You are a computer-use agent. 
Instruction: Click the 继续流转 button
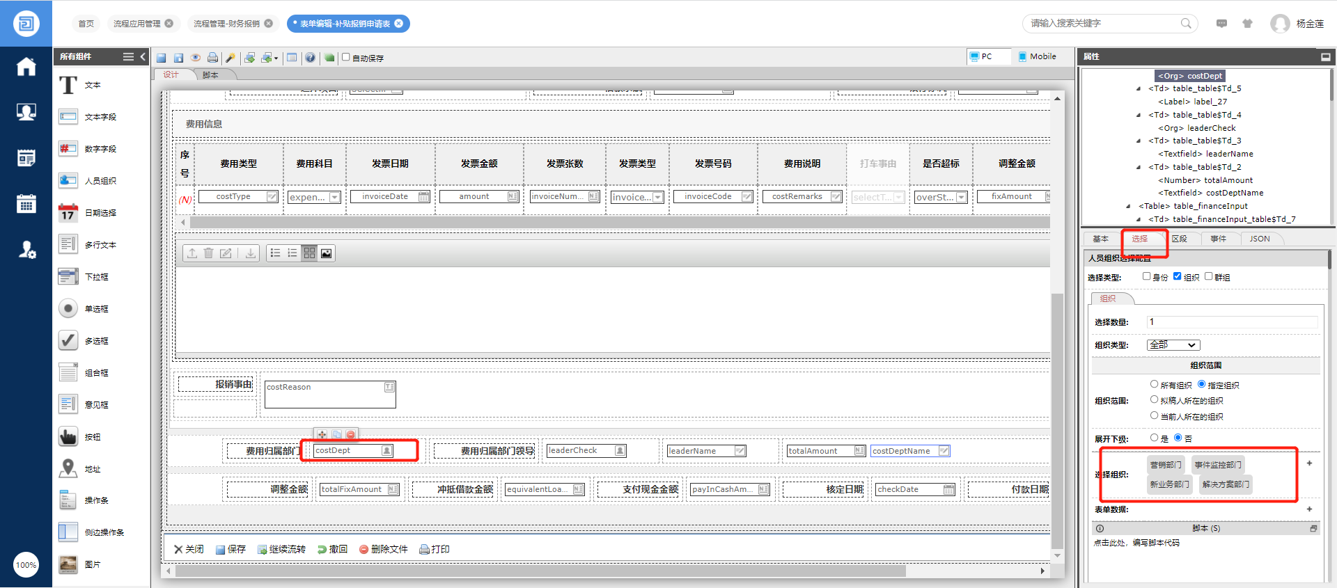(281, 549)
